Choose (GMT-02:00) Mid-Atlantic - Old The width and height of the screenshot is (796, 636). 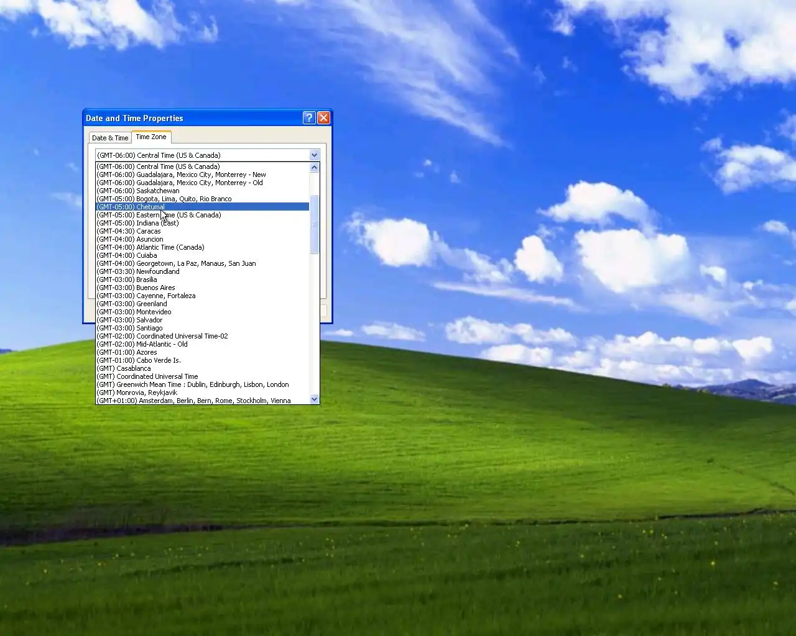pyautogui.click(x=202, y=344)
